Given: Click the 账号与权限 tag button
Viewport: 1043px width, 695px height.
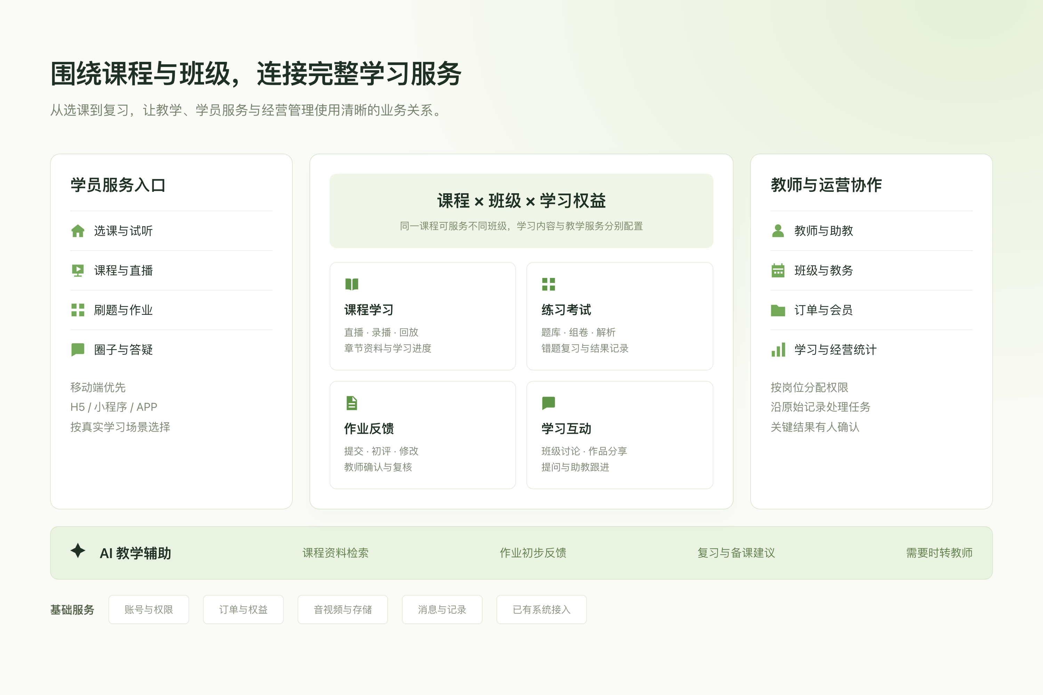Looking at the screenshot, I should point(148,610).
